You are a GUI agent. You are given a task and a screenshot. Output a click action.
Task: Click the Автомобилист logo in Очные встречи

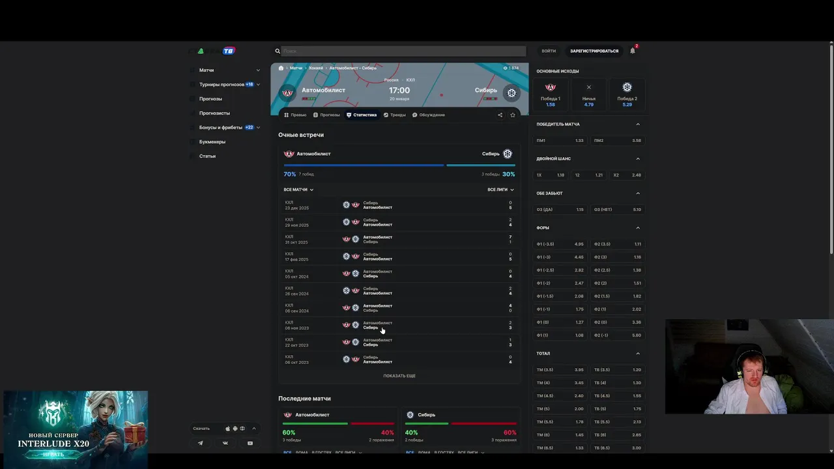pos(289,154)
